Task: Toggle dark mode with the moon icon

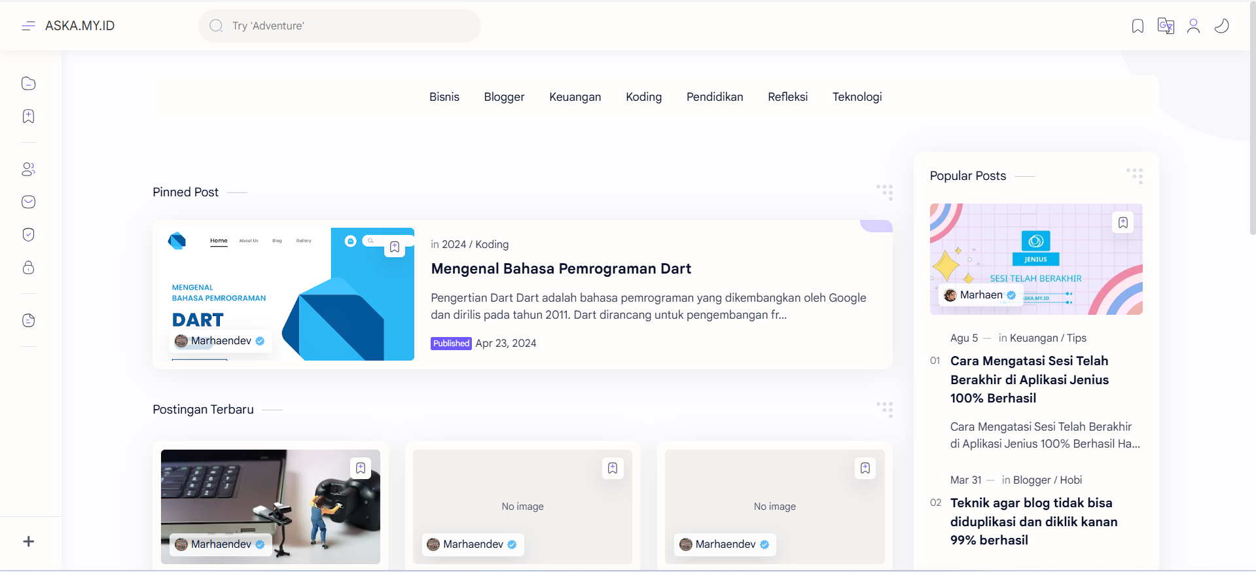Action: click(x=1221, y=26)
